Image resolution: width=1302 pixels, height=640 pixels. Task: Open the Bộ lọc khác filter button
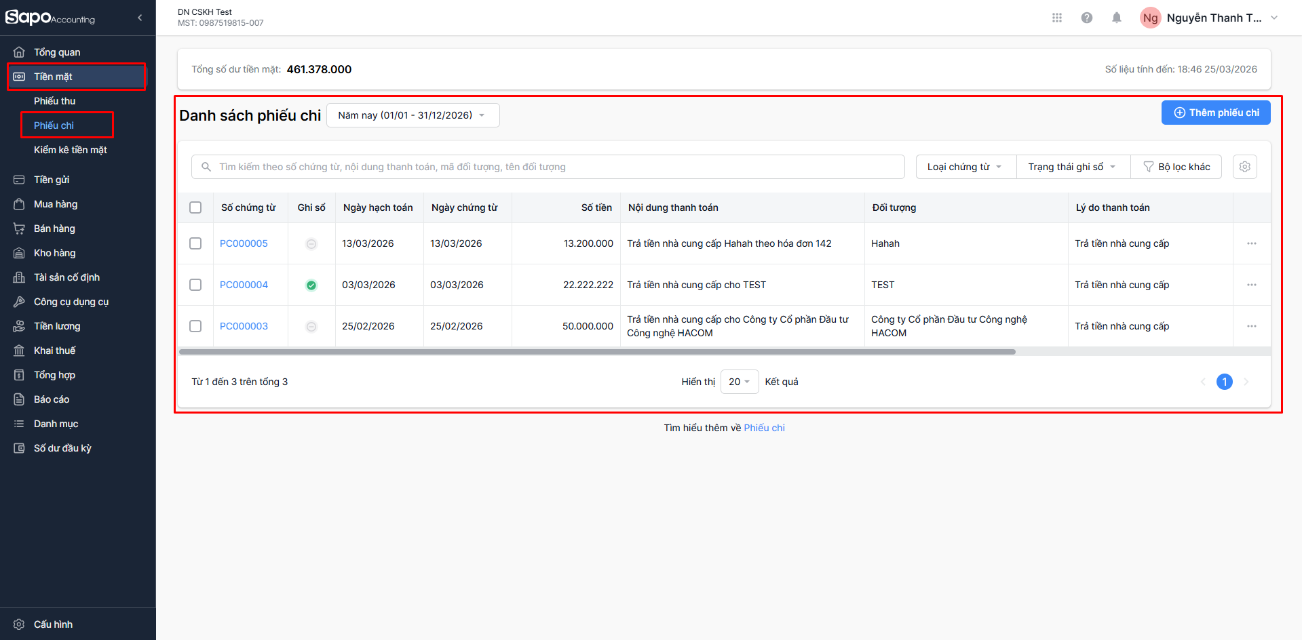[1176, 167]
